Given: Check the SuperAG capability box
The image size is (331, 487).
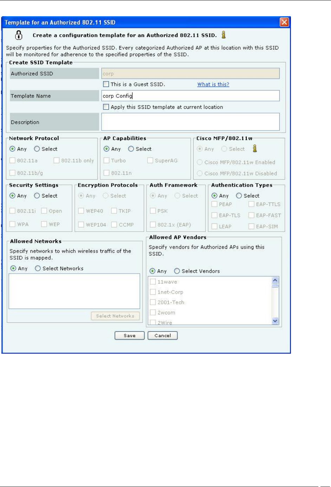Looking at the screenshot, I should tap(150, 160).
